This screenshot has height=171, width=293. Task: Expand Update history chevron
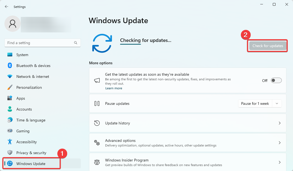[x=279, y=123]
